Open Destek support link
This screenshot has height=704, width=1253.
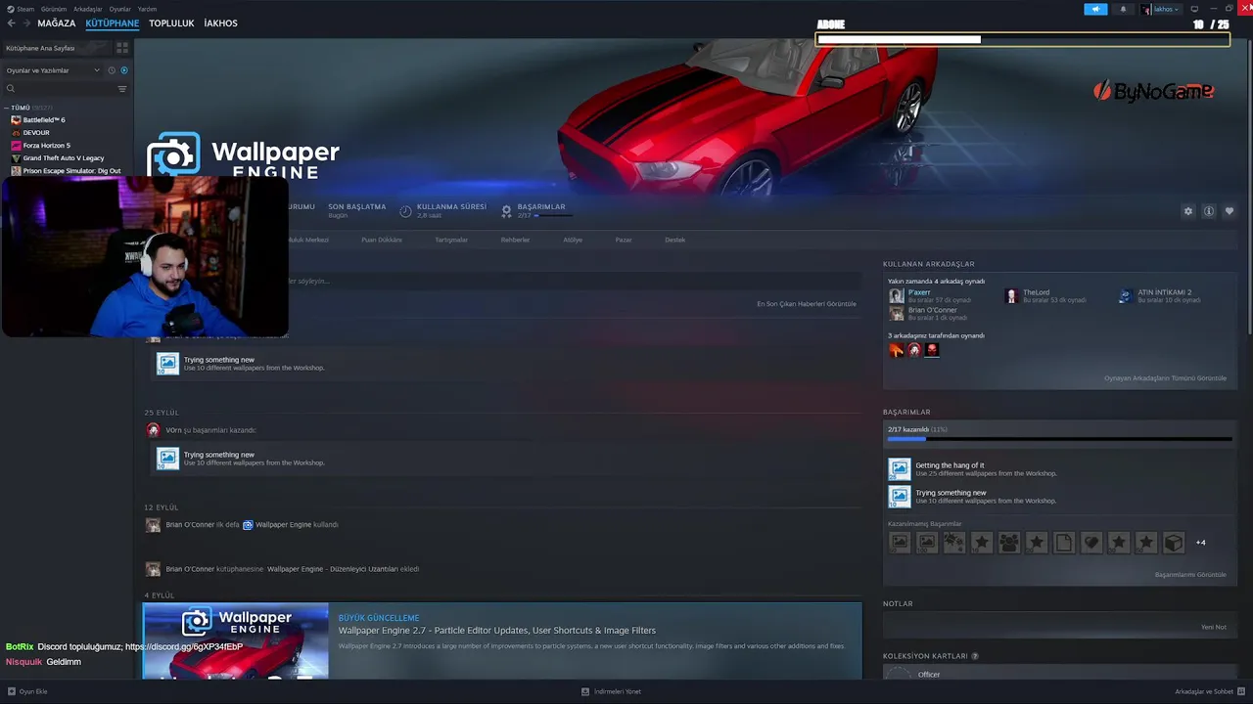tap(675, 240)
